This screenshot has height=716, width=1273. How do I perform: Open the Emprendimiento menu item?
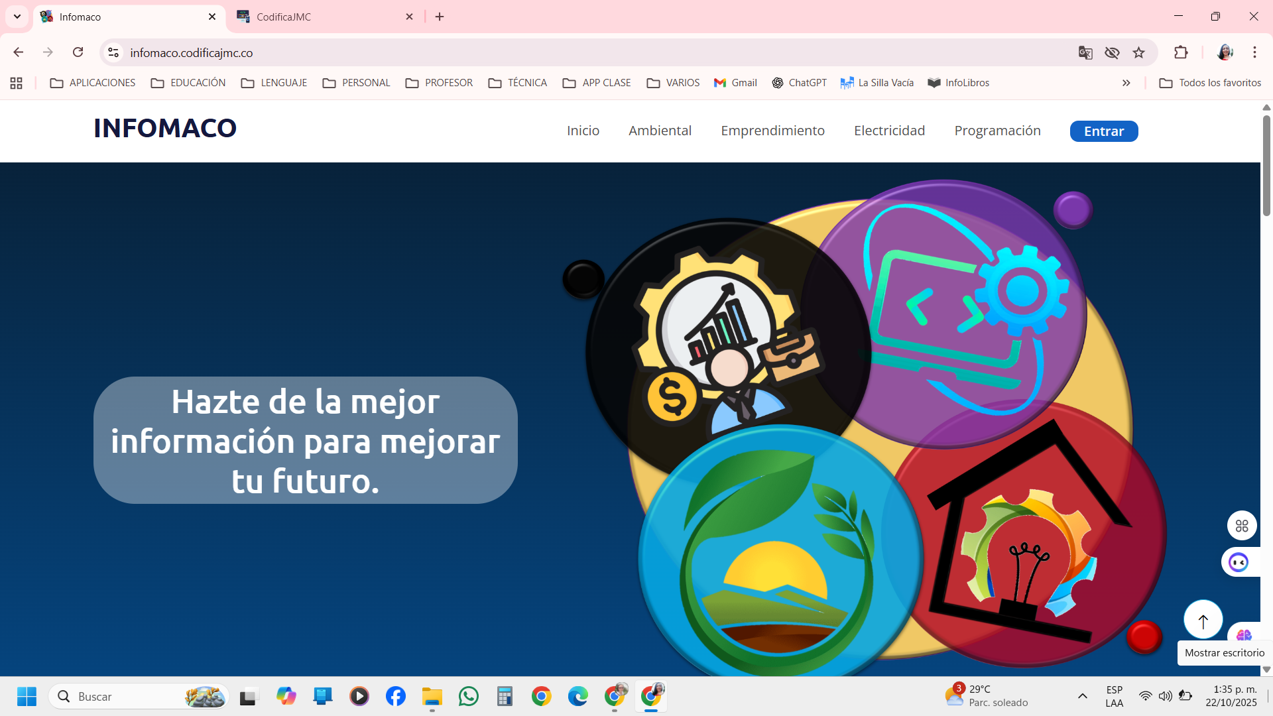[772, 131]
